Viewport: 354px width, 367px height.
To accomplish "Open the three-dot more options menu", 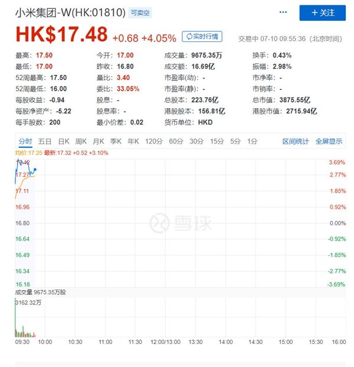I will coord(283,12).
